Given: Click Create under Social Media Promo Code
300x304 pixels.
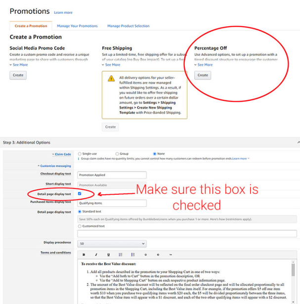Looking at the screenshot, I should 18,75.
